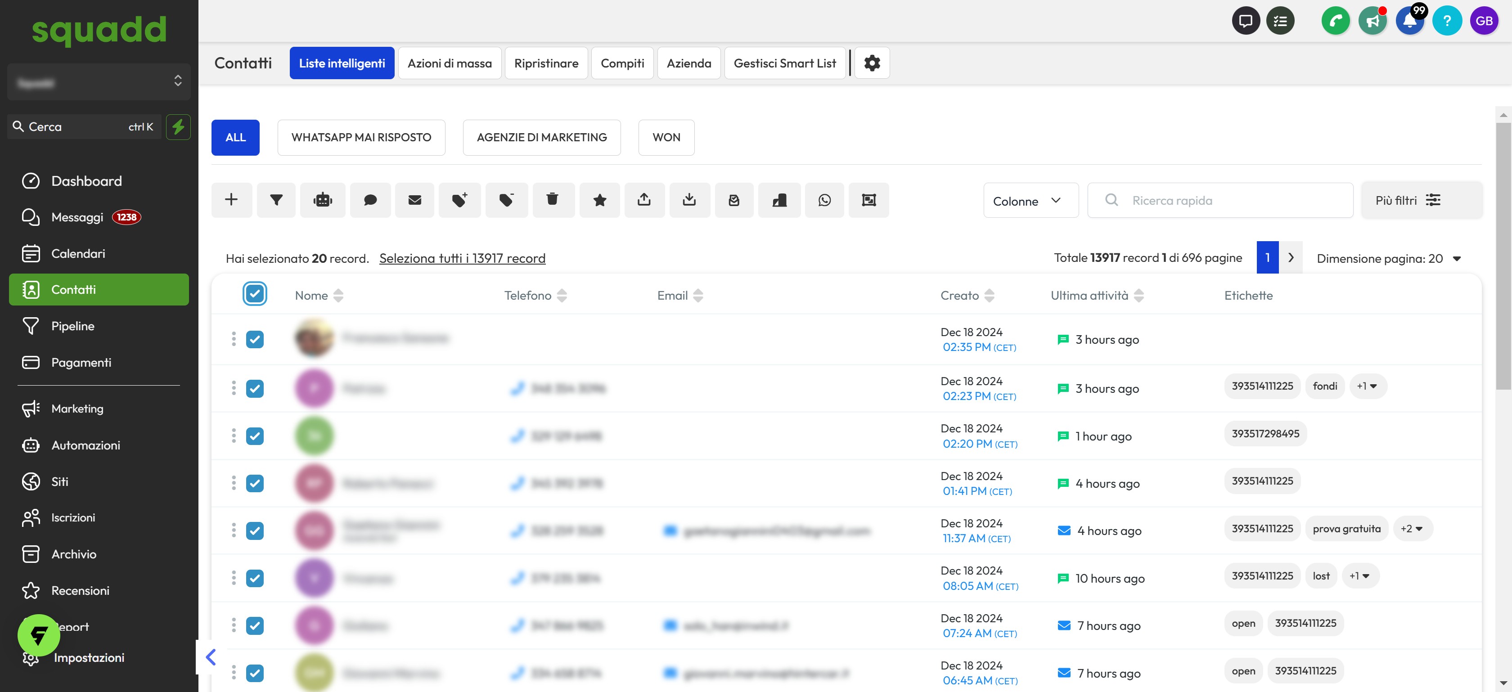Image resolution: width=1512 pixels, height=692 pixels.
Task: Click the trash delete icon
Action: pyautogui.click(x=552, y=200)
